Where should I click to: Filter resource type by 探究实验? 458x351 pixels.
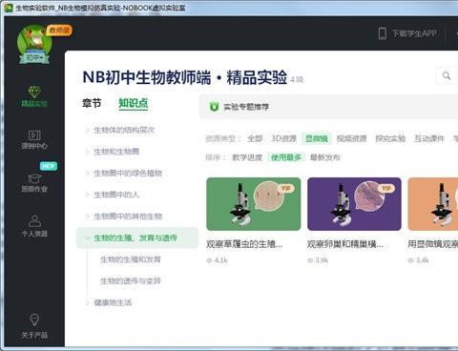coord(390,138)
